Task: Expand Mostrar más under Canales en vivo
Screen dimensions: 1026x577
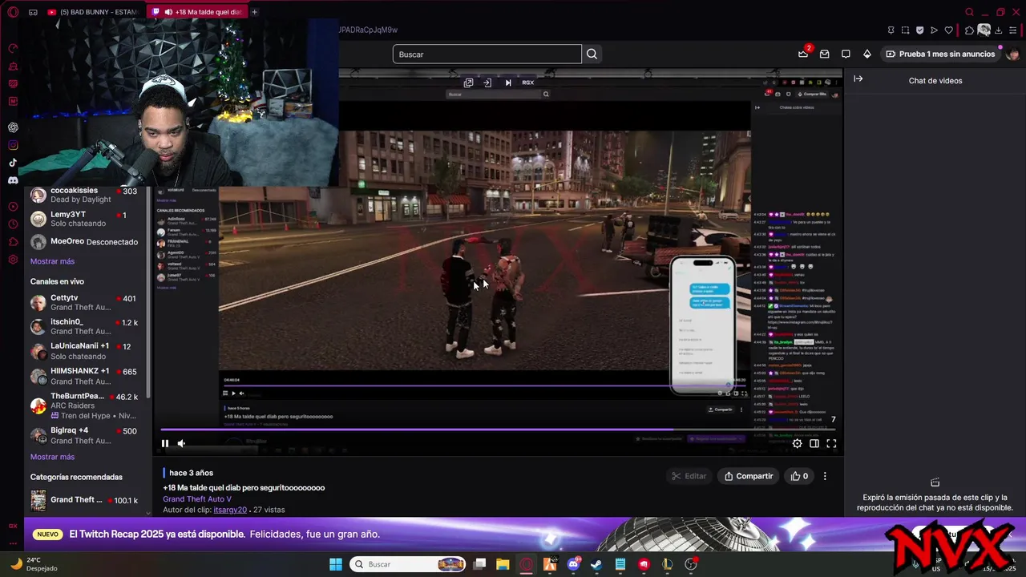Action: (52, 457)
